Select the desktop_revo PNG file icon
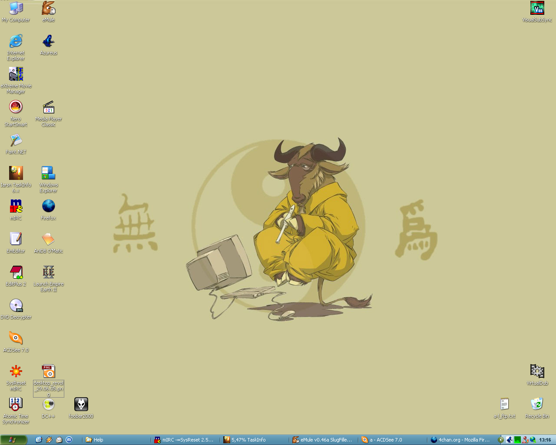 pos(49,380)
